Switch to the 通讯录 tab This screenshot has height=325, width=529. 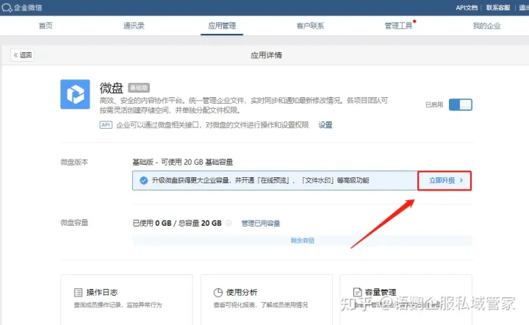(x=134, y=26)
